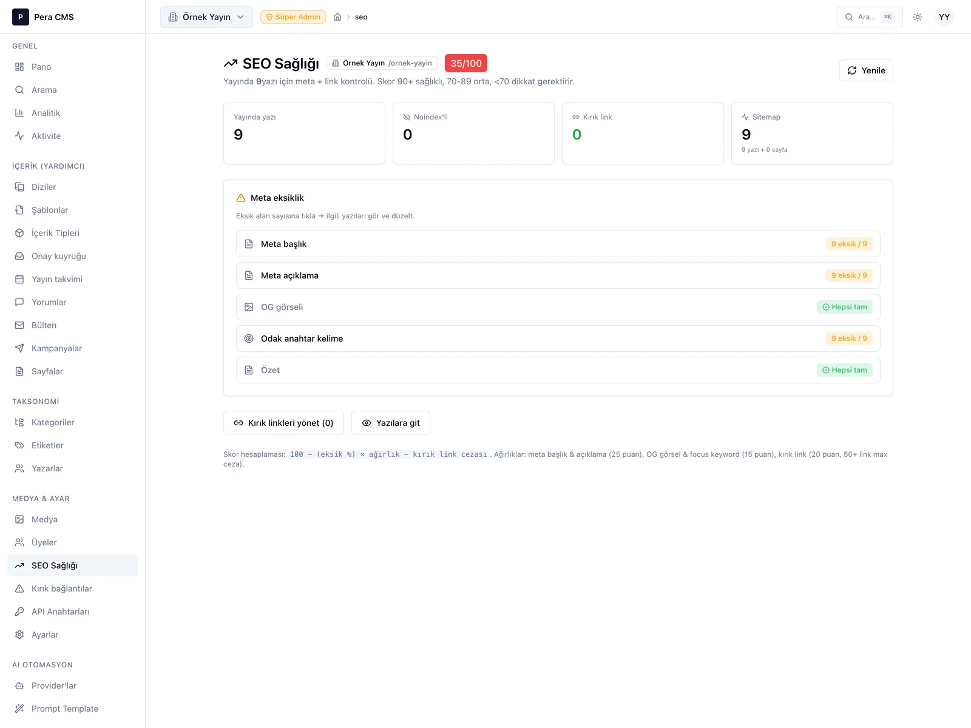Click the Örnek Yayın /ornek-yayin chip
971x728 pixels.
pos(382,63)
